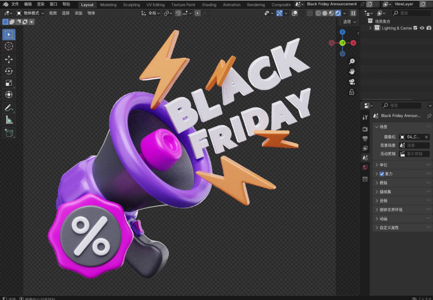Activate the Transform tool
433x300 pixels.
point(9,95)
